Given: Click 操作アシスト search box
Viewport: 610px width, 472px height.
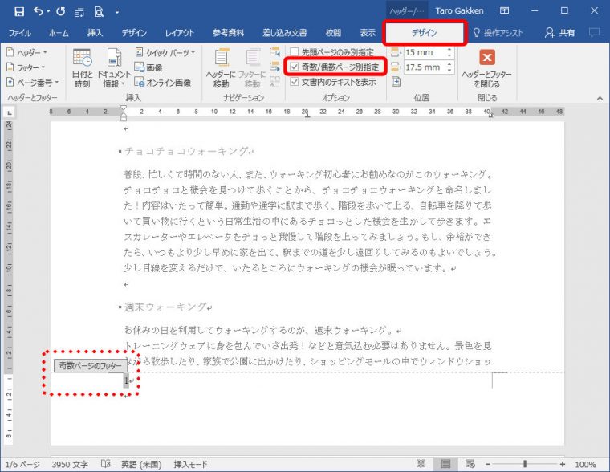Looking at the screenshot, I should [x=498, y=33].
